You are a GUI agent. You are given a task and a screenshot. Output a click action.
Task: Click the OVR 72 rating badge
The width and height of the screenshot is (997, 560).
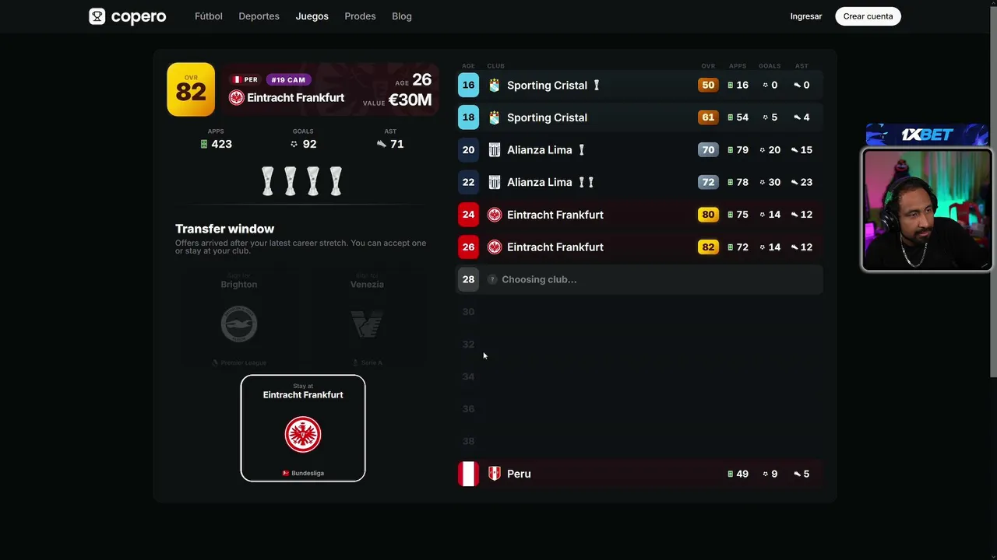pyautogui.click(x=708, y=182)
